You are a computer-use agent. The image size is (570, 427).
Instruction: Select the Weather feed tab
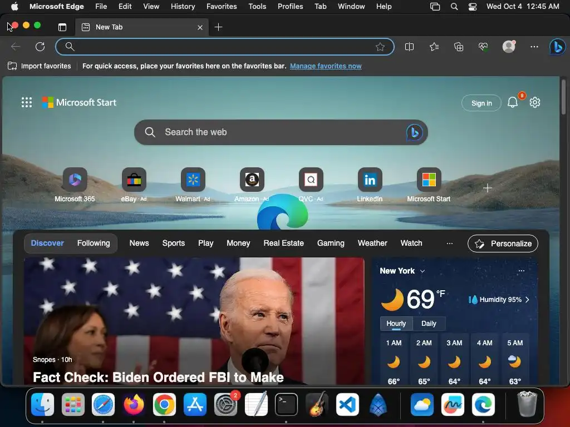coord(372,244)
